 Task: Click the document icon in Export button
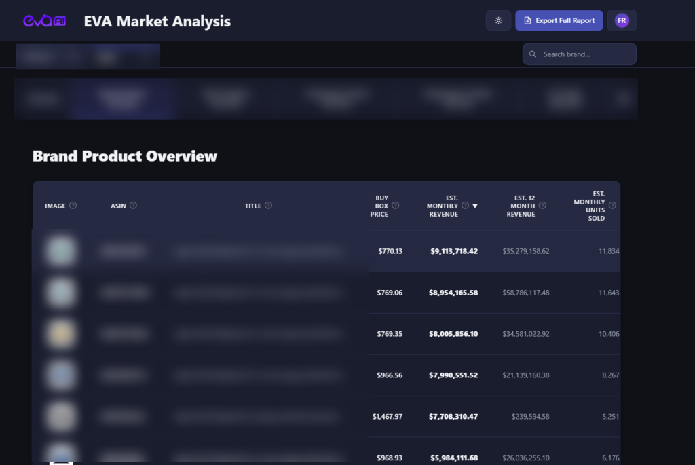point(527,20)
